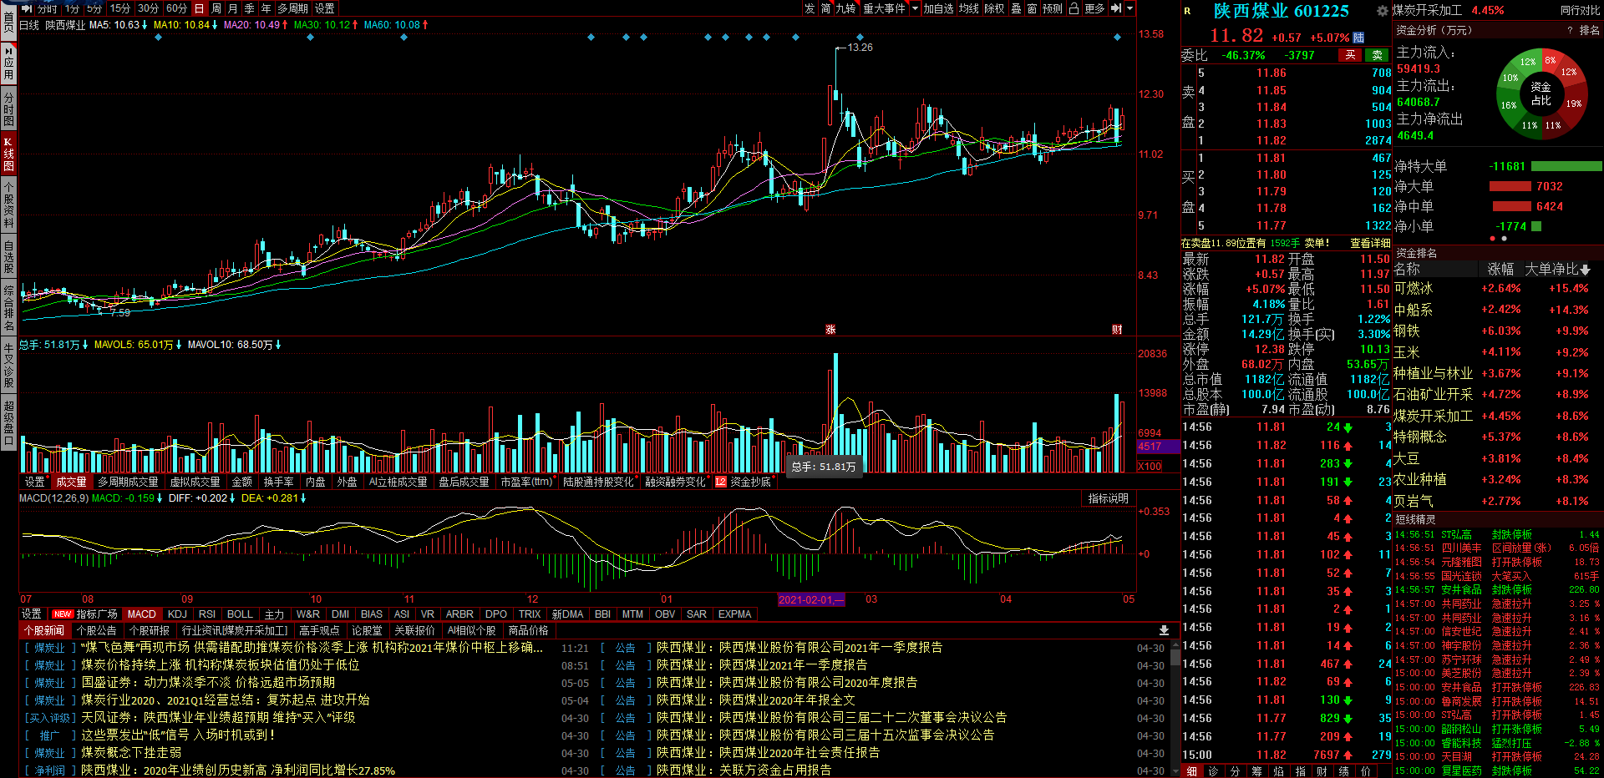Switch to the 60分 period
The image size is (1604, 778).
tap(176, 8)
